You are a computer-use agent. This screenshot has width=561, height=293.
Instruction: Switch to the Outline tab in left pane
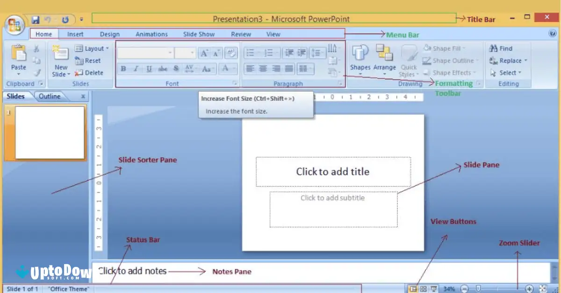(50, 96)
